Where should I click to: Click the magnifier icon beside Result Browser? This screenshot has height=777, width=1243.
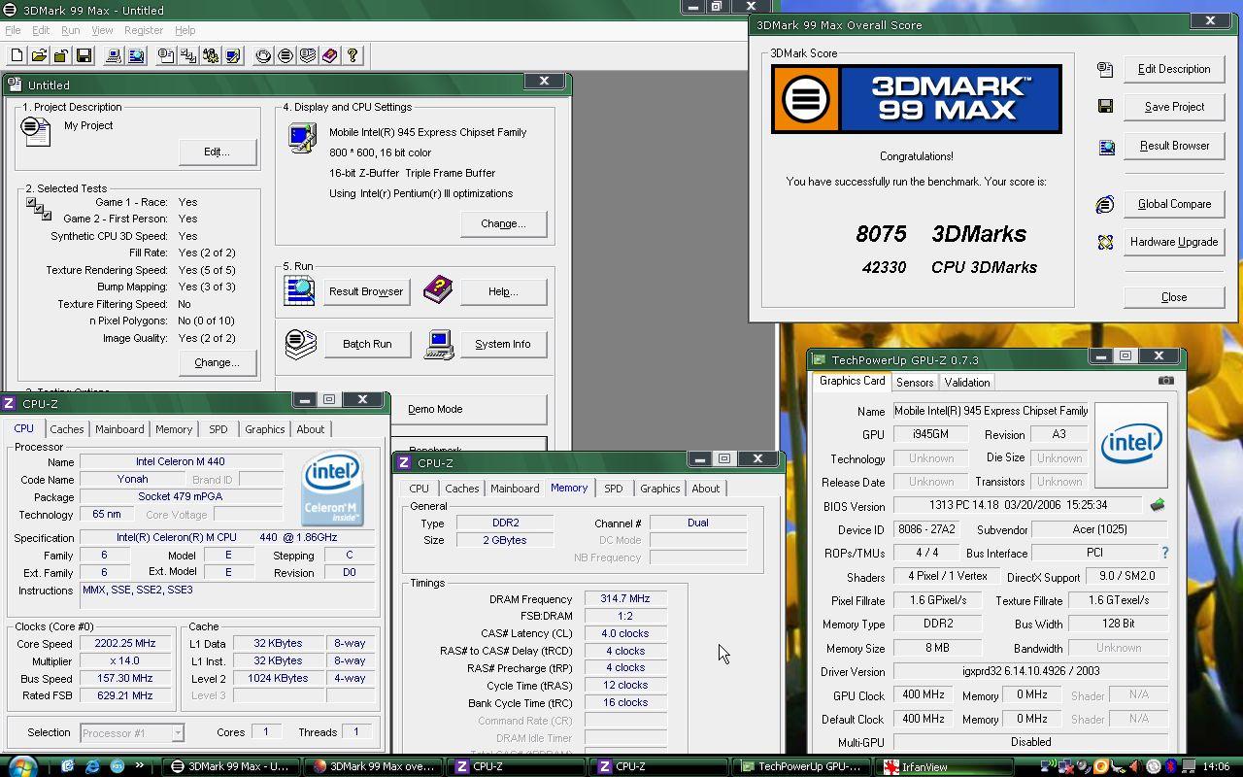[x=300, y=290]
